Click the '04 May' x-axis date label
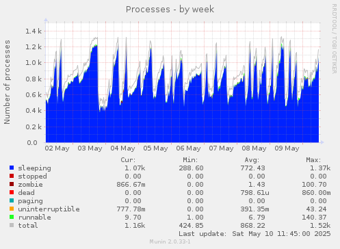 coord(122,148)
